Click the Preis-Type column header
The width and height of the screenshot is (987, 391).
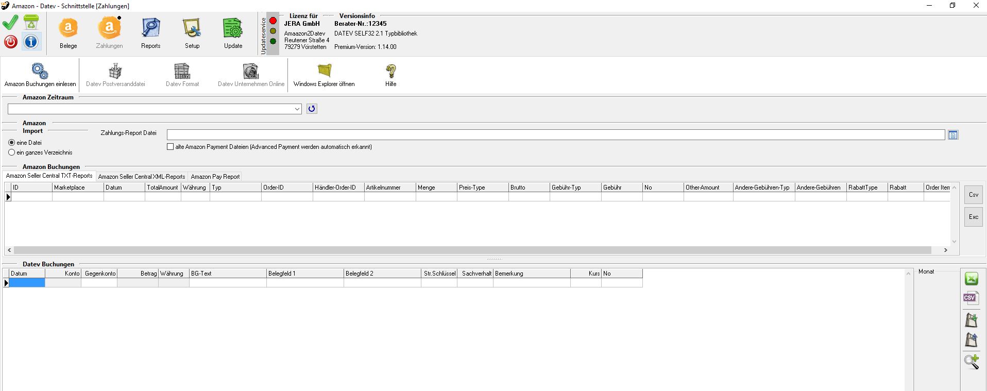(483, 188)
